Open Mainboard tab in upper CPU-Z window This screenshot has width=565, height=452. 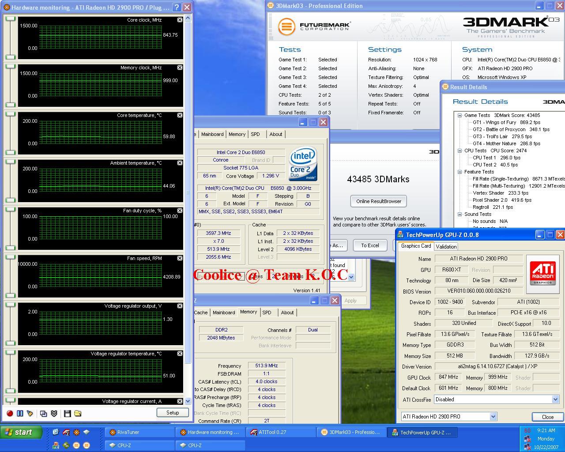coord(212,134)
